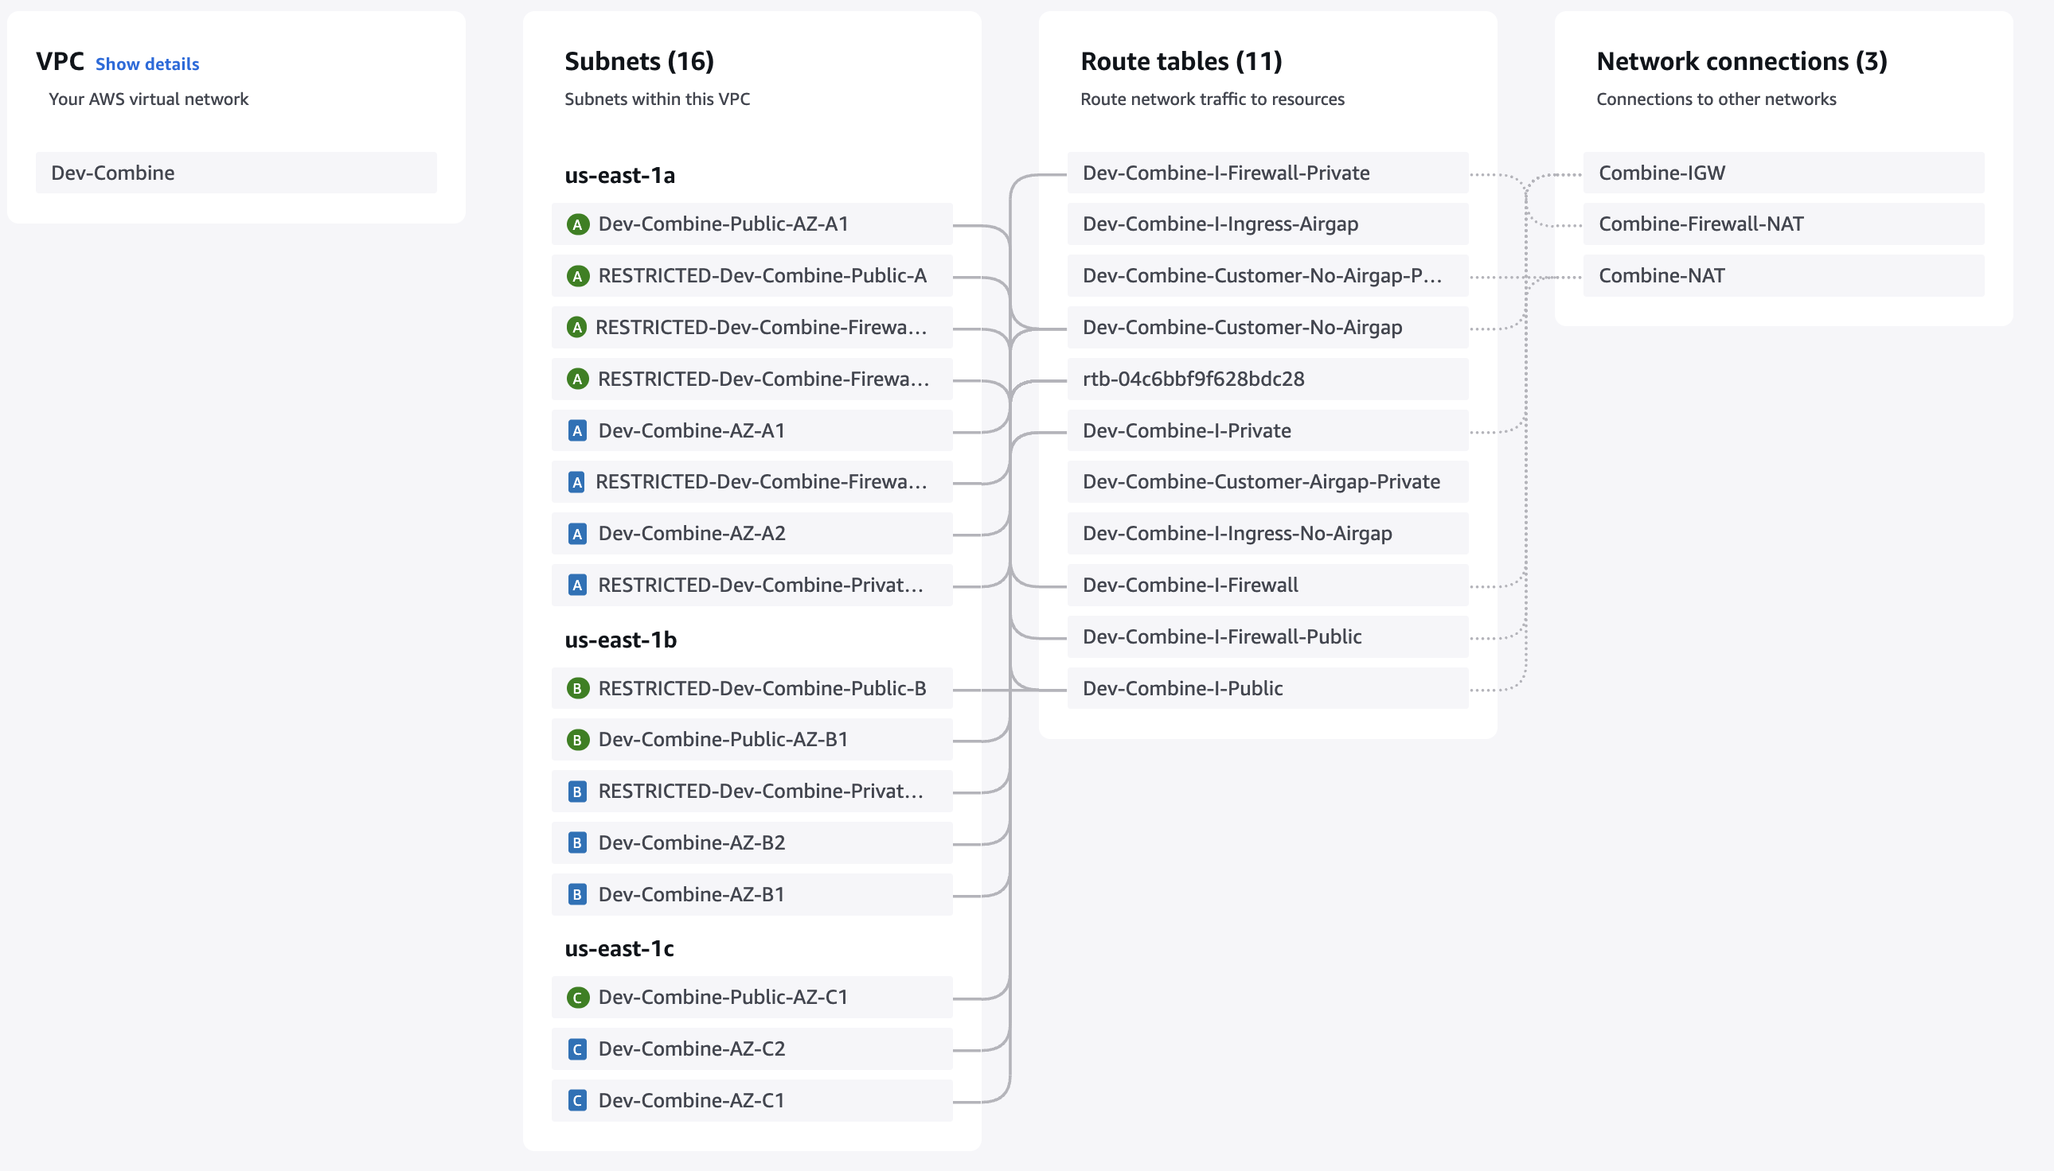This screenshot has height=1171, width=2054.
Task: Select the Dev-Combine-I-Ingress-Airgap route table
Action: (1267, 224)
